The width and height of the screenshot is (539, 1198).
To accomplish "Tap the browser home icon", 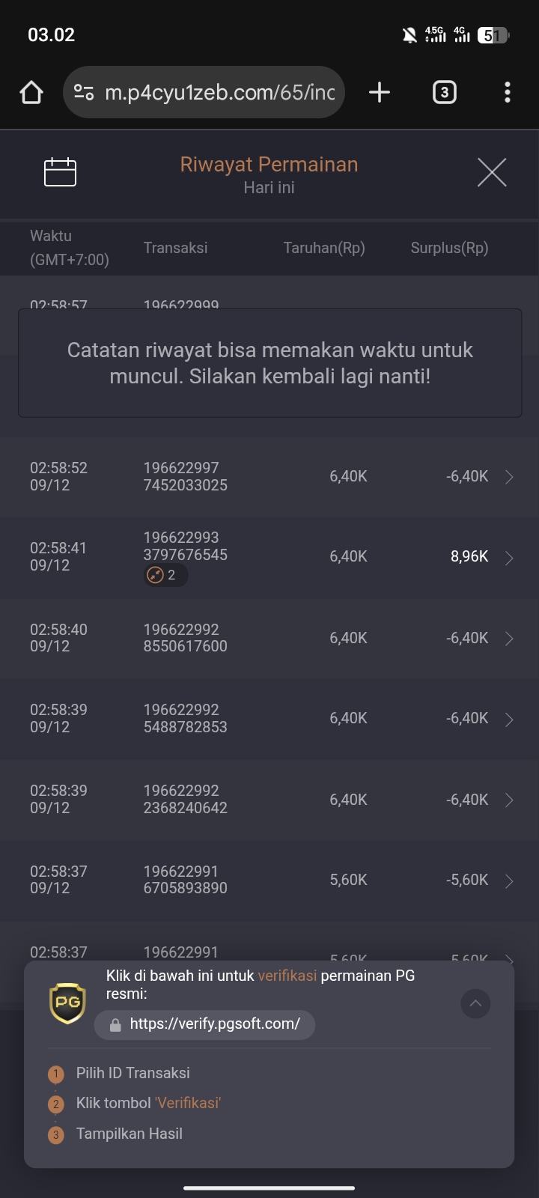I will coord(31,92).
